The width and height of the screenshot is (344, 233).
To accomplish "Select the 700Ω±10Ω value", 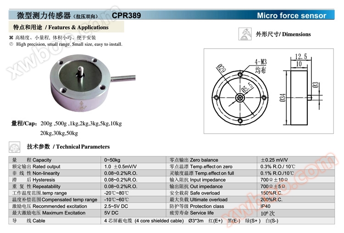I will pyautogui.click(x=274, y=180).
